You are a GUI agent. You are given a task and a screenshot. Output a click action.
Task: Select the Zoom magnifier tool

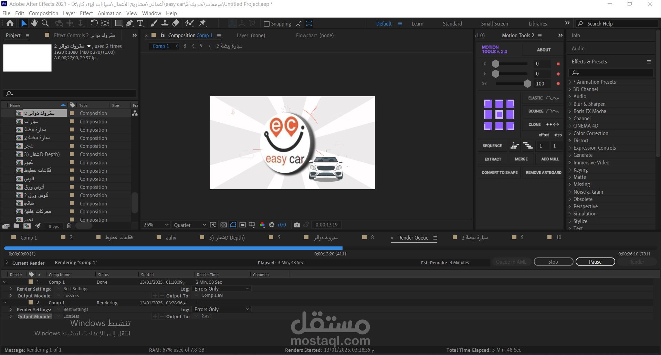[x=45, y=23]
